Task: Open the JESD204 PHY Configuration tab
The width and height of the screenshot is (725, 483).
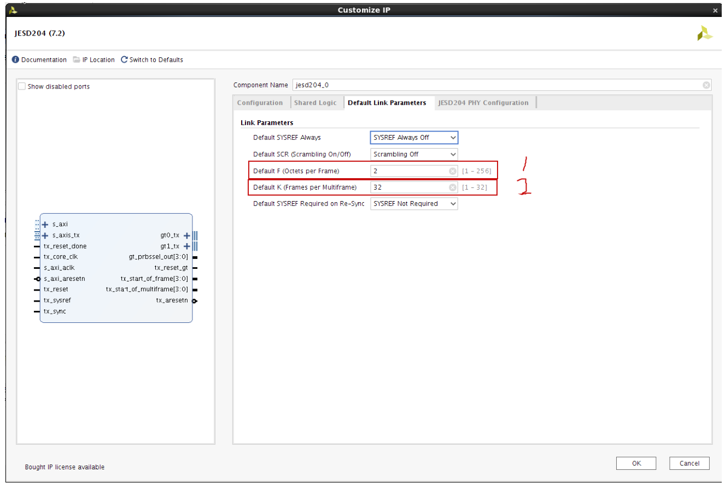Action: [483, 103]
